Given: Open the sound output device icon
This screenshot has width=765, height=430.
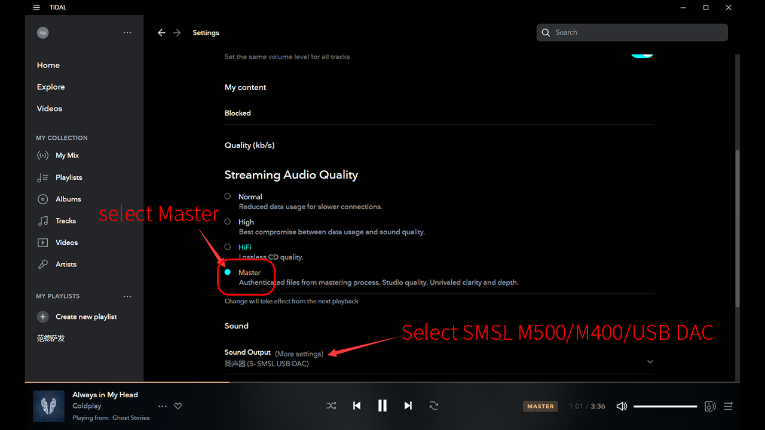Looking at the screenshot, I should point(710,406).
